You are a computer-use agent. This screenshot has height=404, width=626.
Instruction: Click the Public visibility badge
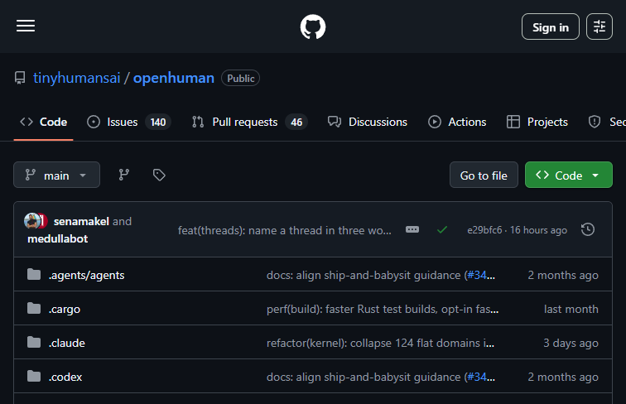(x=241, y=79)
